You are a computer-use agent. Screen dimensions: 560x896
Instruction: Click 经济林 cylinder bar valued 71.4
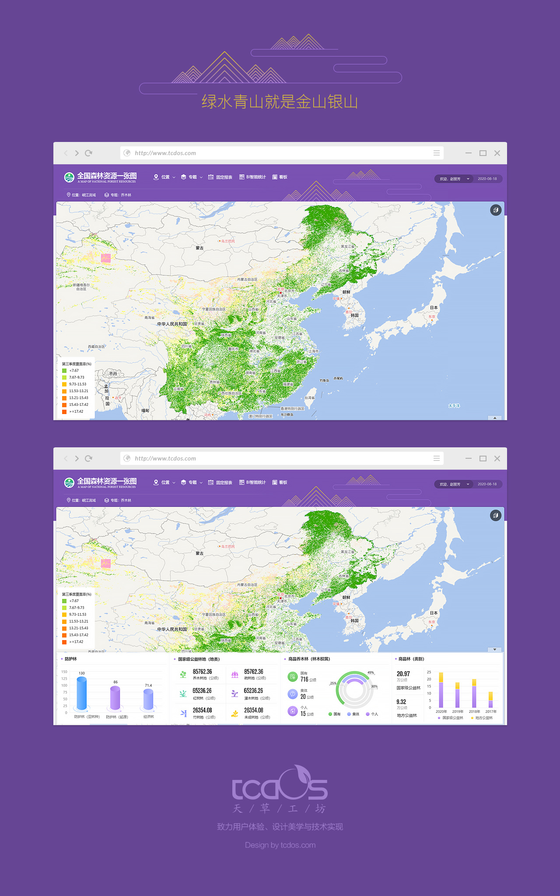(148, 700)
